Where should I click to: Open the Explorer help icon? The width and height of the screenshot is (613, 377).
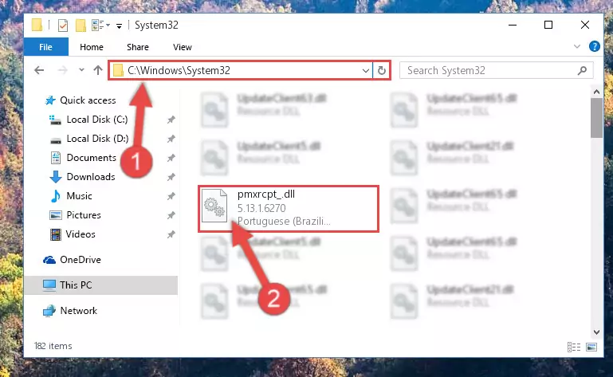point(594,46)
